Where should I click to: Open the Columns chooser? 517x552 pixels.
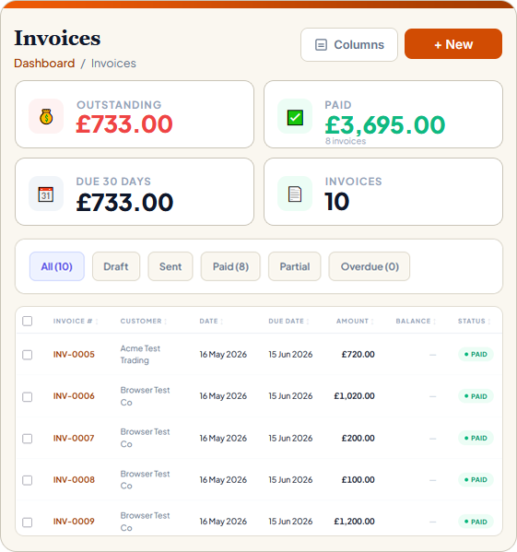pyautogui.click(x=349, y=45)
